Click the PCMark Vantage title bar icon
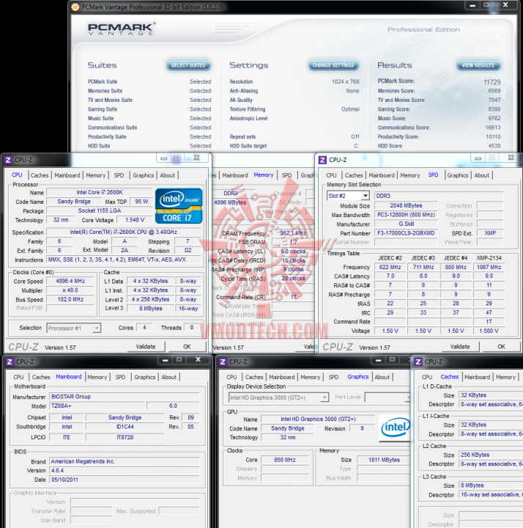523x528 pixels. [75, 7]
